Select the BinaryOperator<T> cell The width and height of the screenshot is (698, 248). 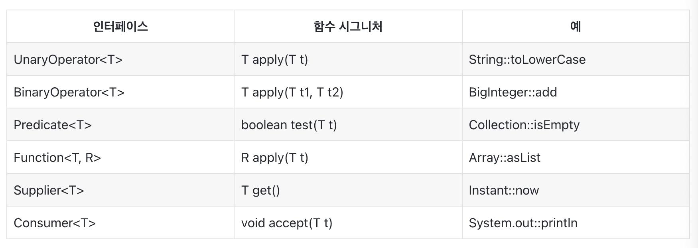(69, 92)
